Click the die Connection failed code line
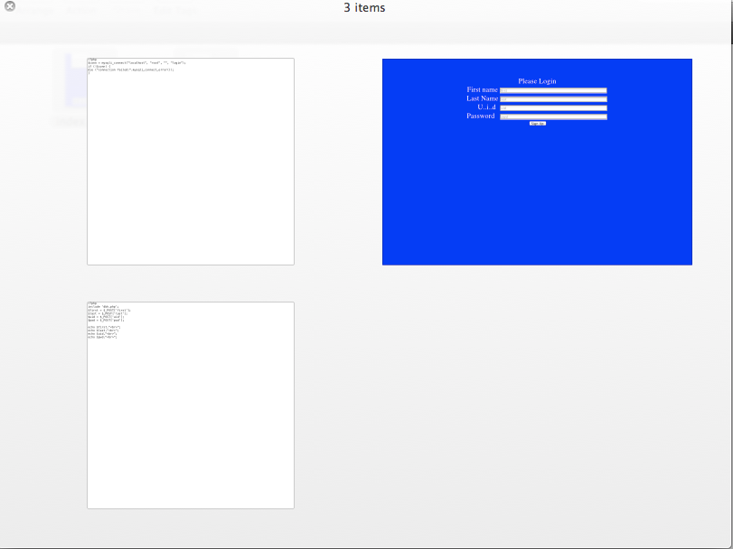The image size is (733, 549). [131, 70]
